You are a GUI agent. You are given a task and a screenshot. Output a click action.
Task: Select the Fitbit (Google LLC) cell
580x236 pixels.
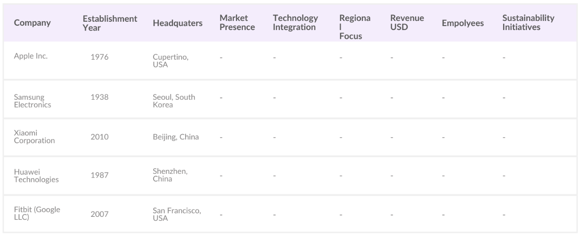coord(37,213)
